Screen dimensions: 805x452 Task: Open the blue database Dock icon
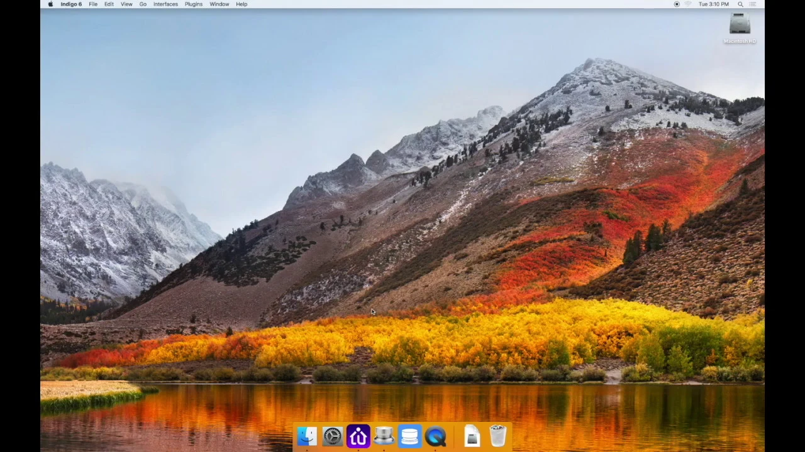[409, 436]
